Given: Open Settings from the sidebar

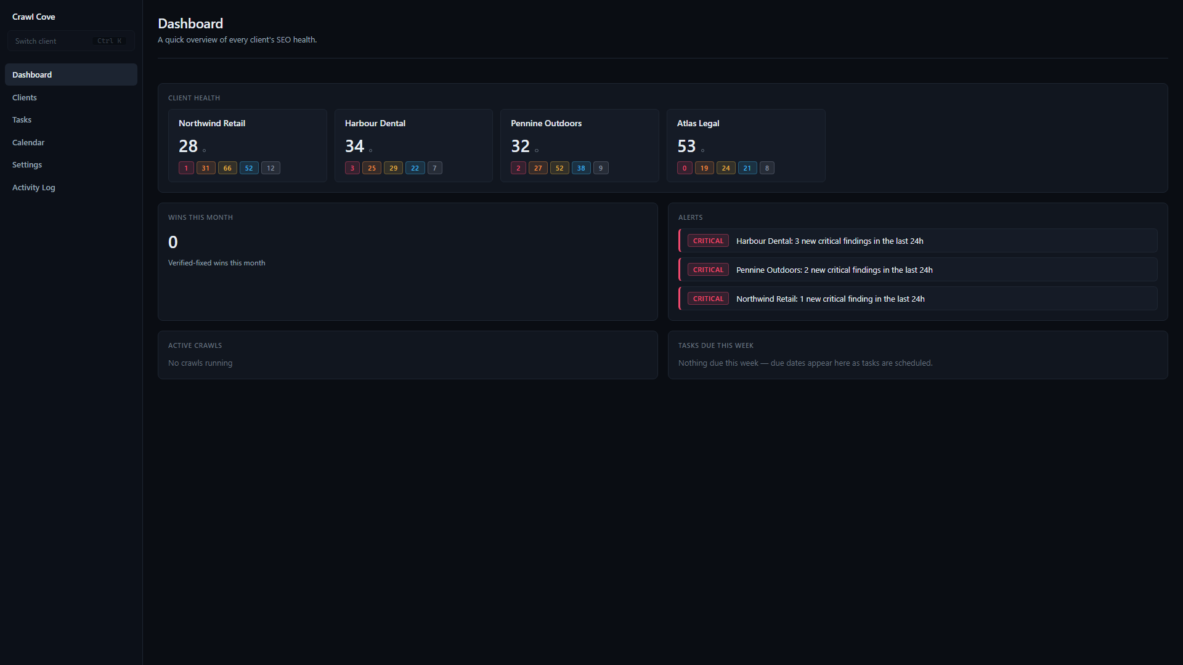Looking at the screenshot, I should click(71, 164).
